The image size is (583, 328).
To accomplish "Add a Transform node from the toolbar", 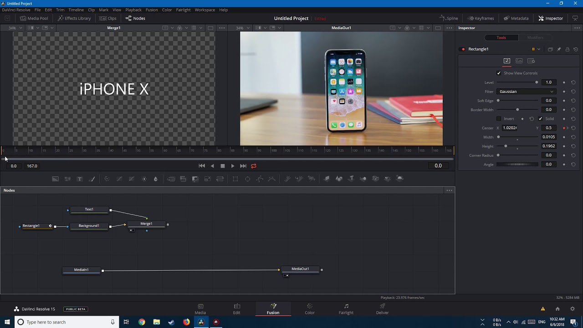I will coord(220,179).
